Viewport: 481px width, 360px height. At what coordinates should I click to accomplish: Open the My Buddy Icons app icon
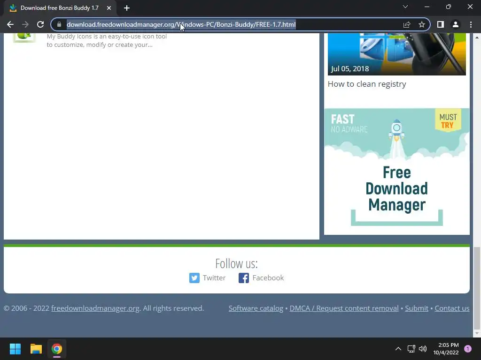(24, 37)
